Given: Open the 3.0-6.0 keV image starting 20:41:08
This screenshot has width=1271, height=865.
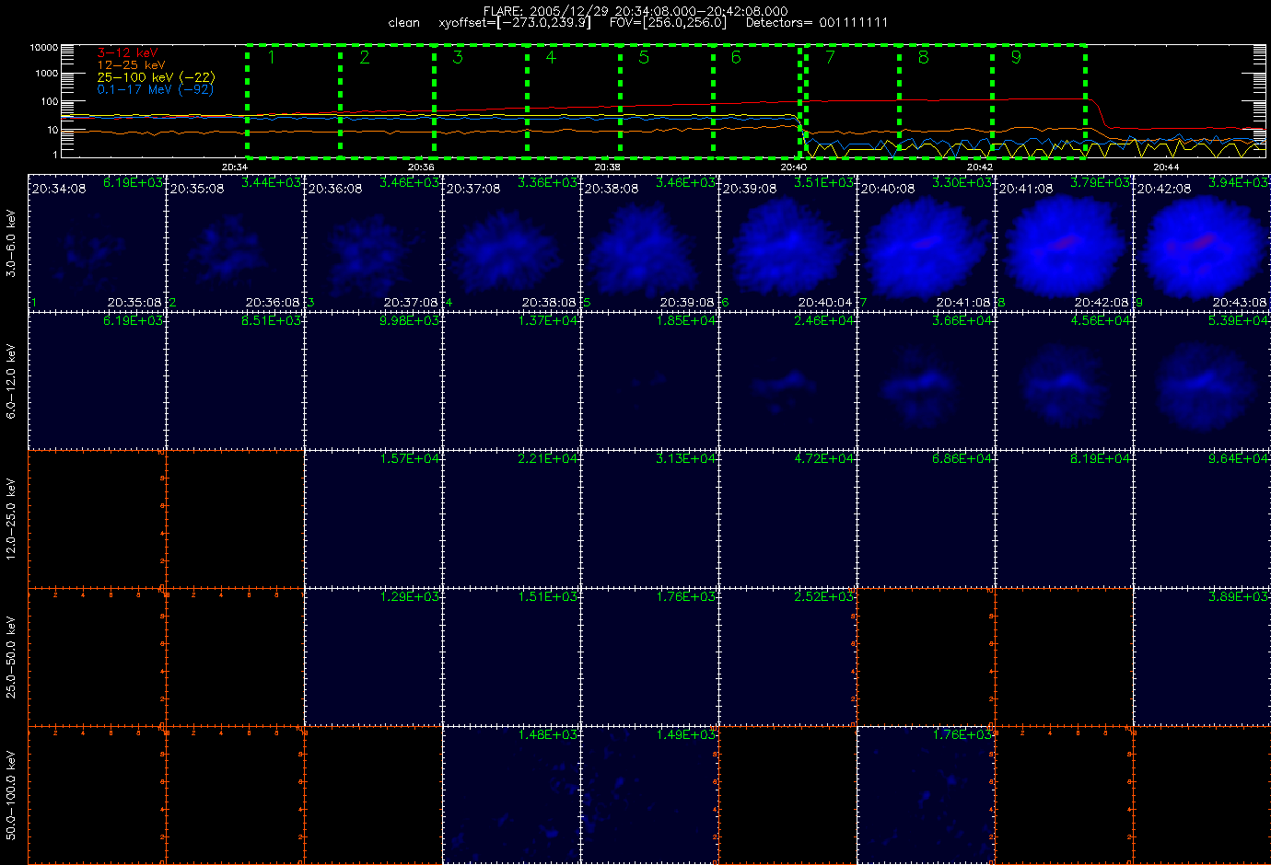Looking at the screenshot, I should (x=1065, y=243).
